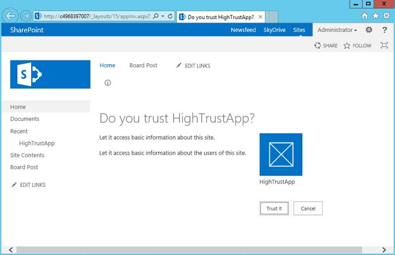The width and height of the screenshot is (395, 255).
Task: Open SharePoint settings gear icon
Action: [x=369, y=30]
